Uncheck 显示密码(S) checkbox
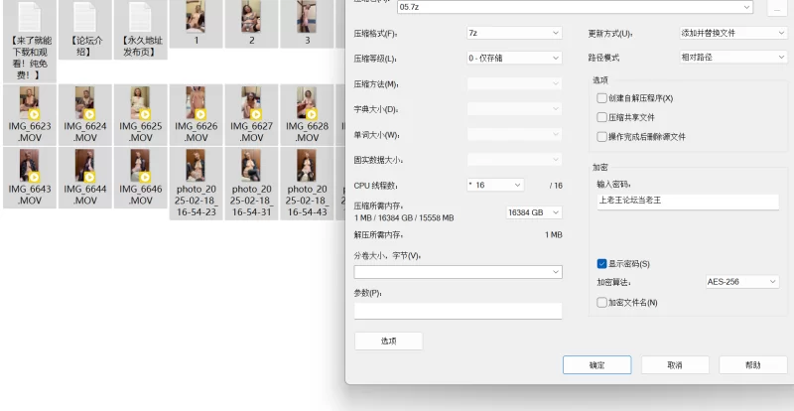Image resolution: width=794 pixels, height=411 pixels. click(x=601, y=264)
